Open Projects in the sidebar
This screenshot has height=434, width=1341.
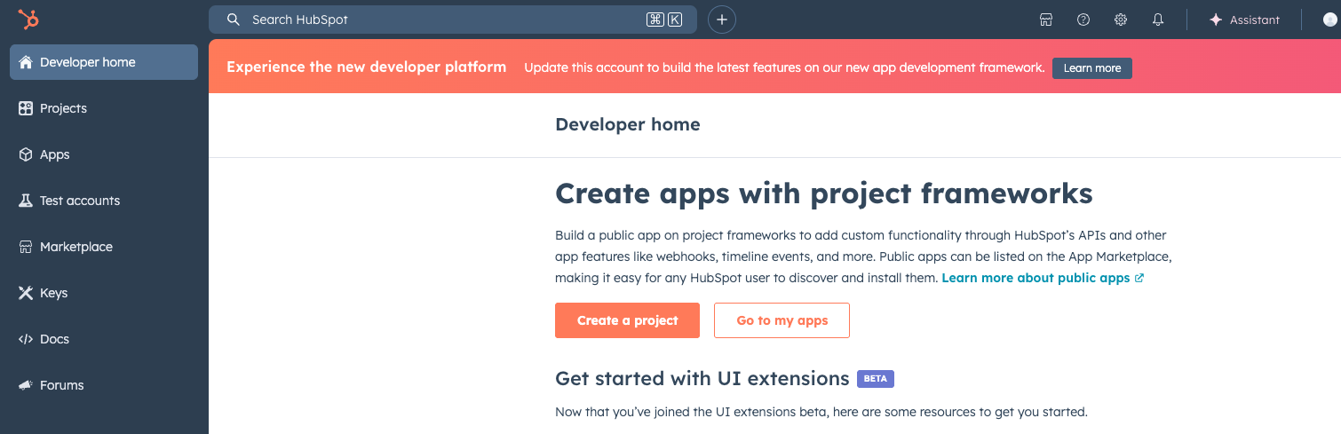click(63, 108)
